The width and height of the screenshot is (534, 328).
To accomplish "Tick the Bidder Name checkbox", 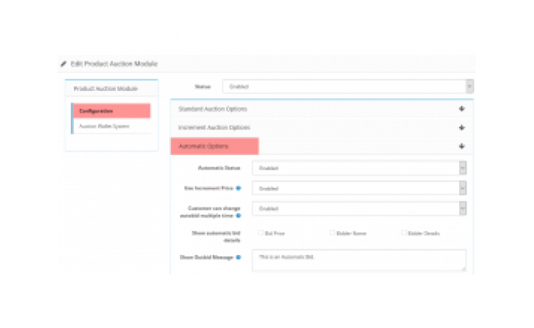I will pyautogui.click(x=332, y=233).
